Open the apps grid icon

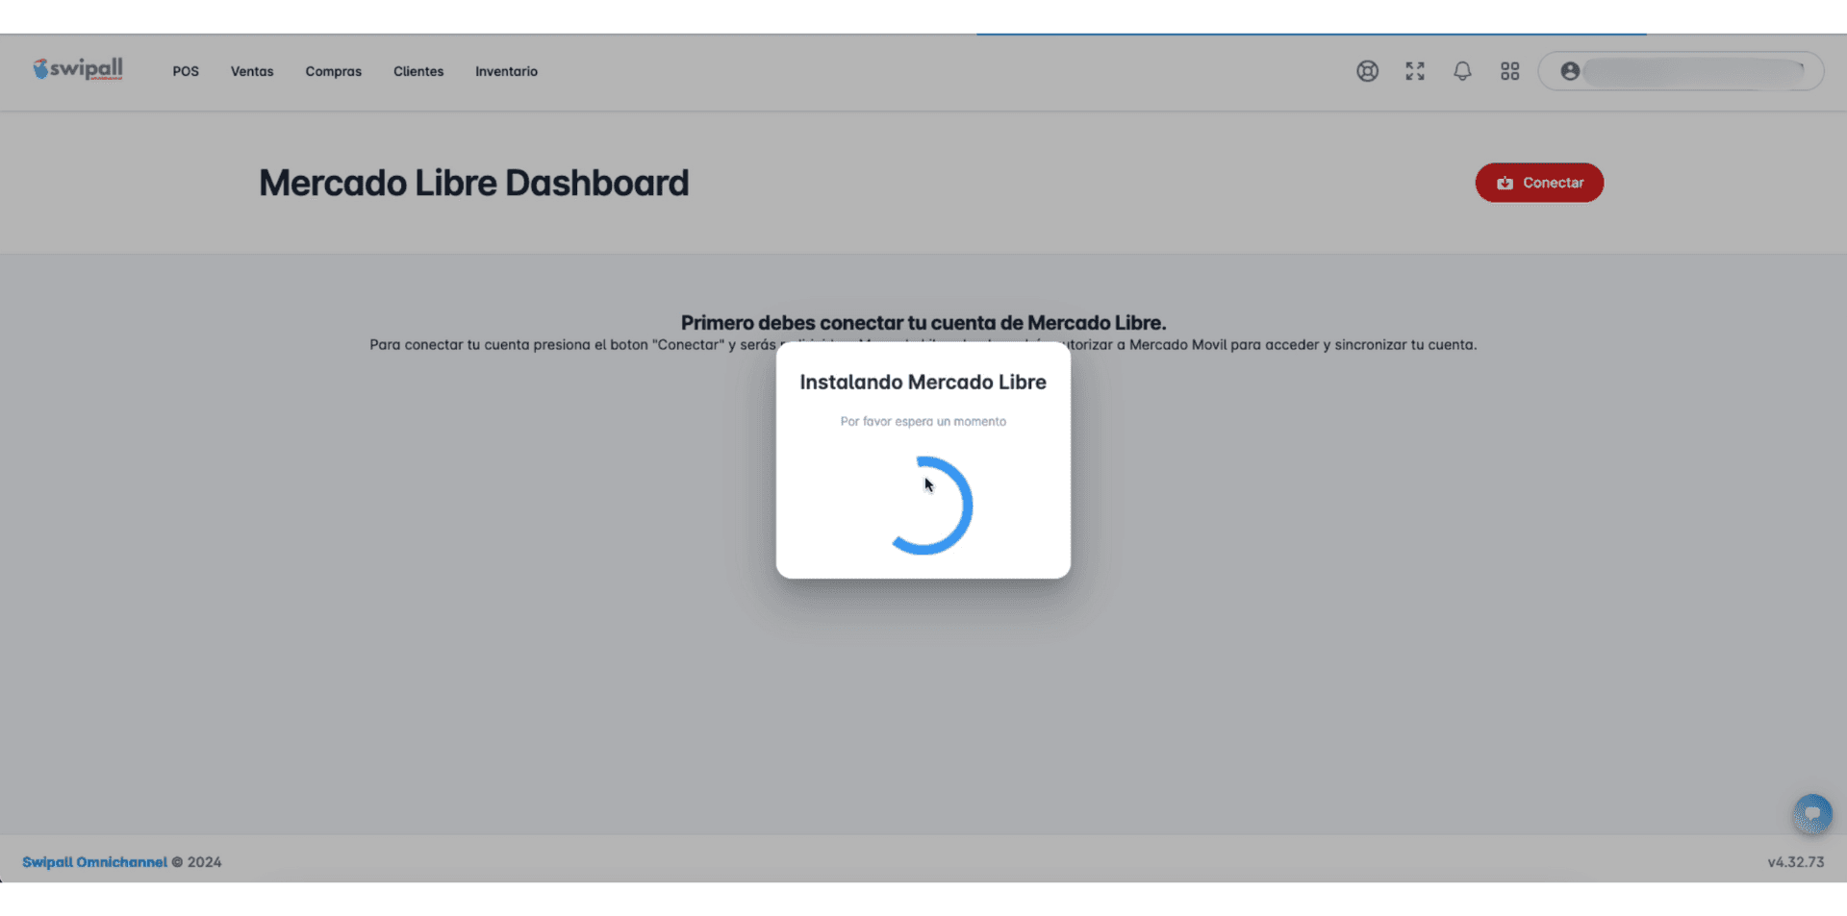click(1510, 71)
